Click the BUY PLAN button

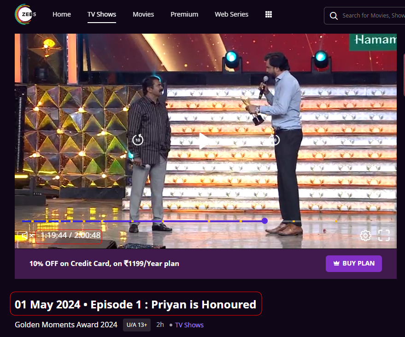tap(353, 264)
